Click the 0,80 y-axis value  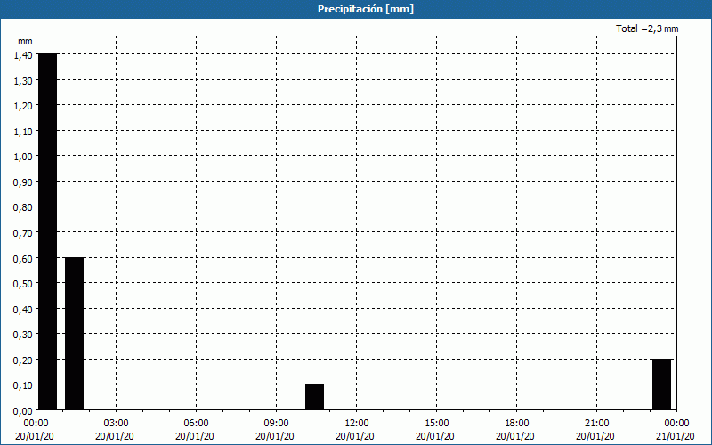pos(23,207)
